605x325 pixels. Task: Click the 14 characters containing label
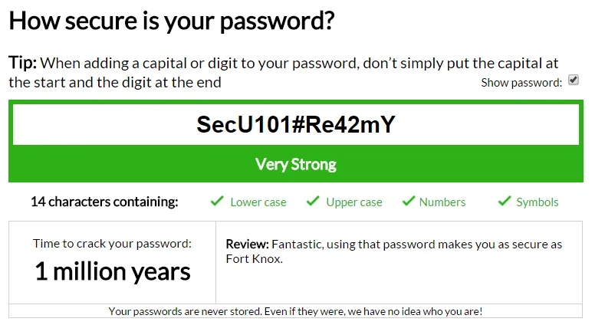104,202
